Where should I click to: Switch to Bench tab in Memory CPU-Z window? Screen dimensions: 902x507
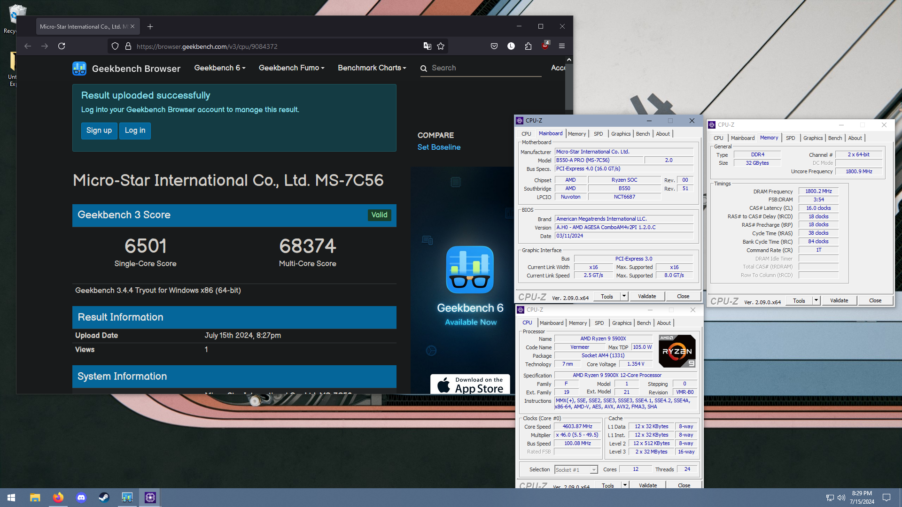[835, 138]
